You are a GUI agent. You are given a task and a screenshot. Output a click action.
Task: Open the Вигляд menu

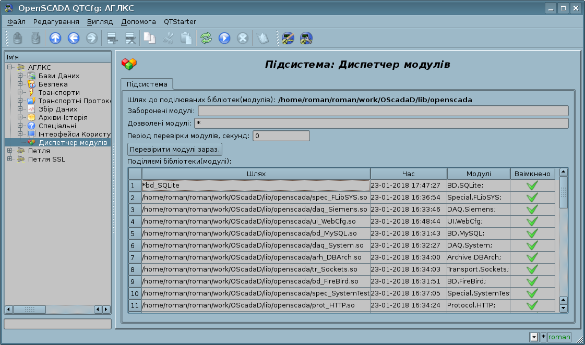100,21
